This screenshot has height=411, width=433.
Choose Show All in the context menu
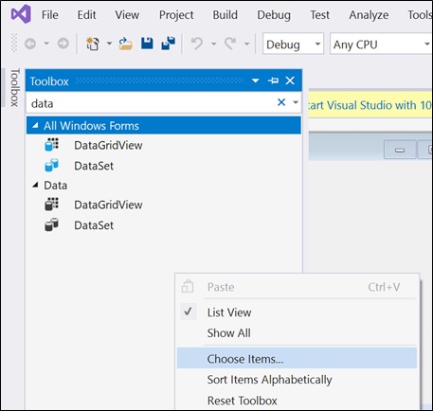click(x=297, y=332)
